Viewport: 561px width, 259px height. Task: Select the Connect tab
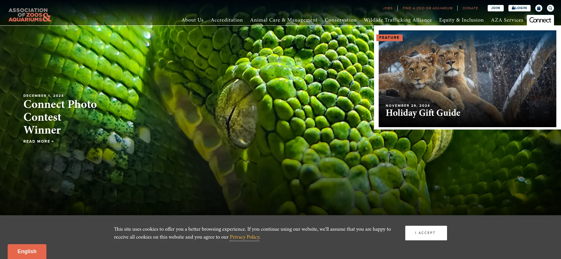[x=540, y=20]
